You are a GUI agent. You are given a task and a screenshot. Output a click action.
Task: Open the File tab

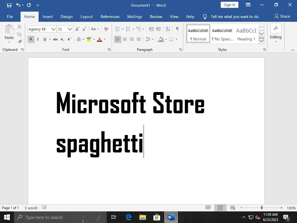[x=10, y=17]
